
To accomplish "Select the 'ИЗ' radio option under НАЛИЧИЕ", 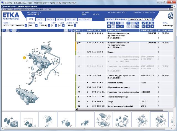I will 94,14.
